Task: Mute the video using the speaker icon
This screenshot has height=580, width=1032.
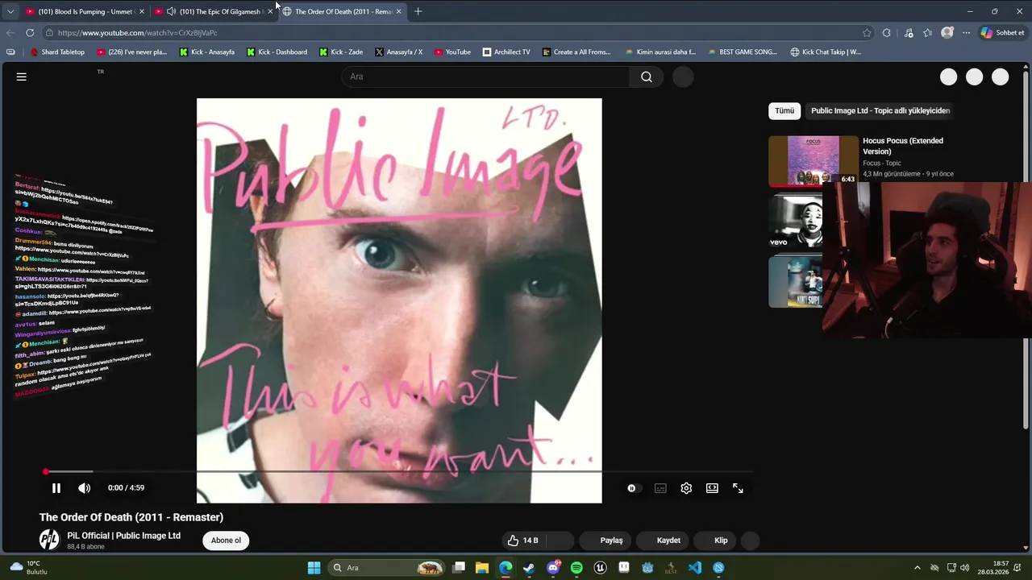Action: point(84,488)
